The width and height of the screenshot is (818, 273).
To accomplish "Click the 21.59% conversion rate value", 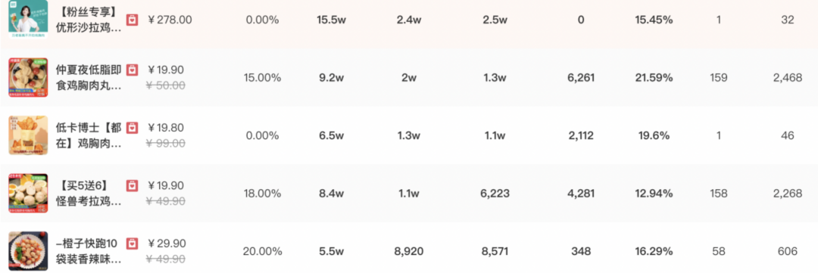I will (x=654, y=78).
